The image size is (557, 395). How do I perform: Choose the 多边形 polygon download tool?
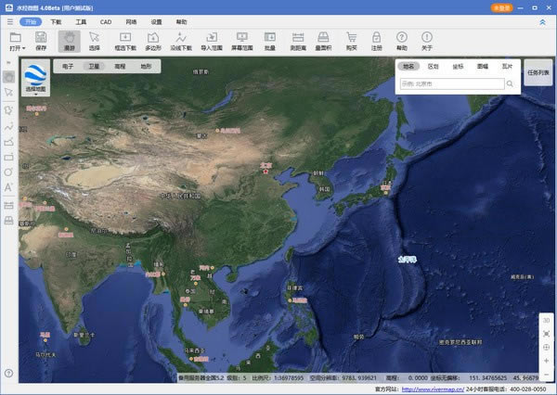click(x=153, y=40)
